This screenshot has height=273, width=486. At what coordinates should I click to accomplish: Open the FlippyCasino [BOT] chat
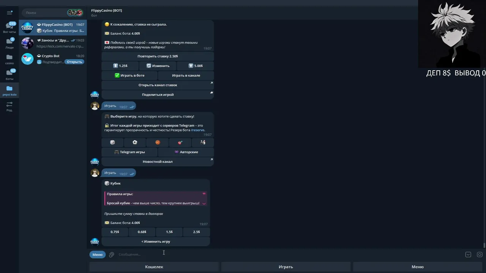pos(53,27)
